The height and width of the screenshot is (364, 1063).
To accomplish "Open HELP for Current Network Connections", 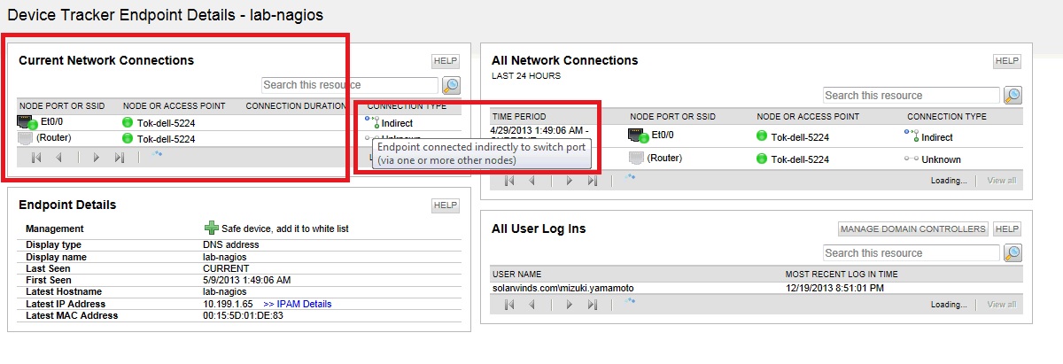I will 446,61.
